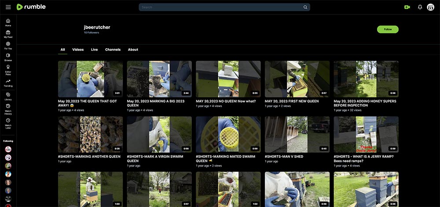Open NO QUEEN! Now what? thumbnail
440x207 pixels.
pos(228,79)
